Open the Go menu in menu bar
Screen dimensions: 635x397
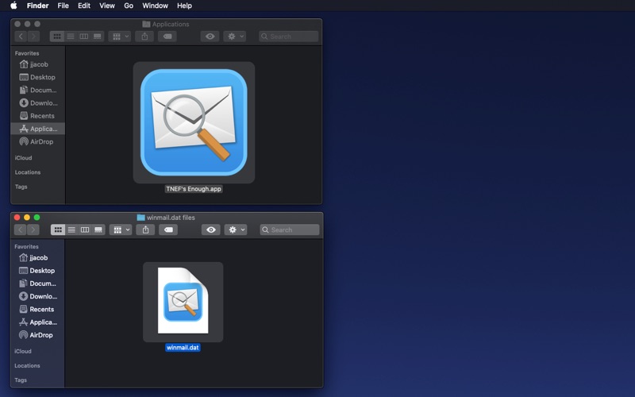[x=129, y=6]
